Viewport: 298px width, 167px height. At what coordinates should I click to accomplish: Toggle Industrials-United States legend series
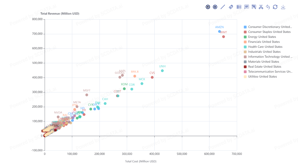coord(262,52)
